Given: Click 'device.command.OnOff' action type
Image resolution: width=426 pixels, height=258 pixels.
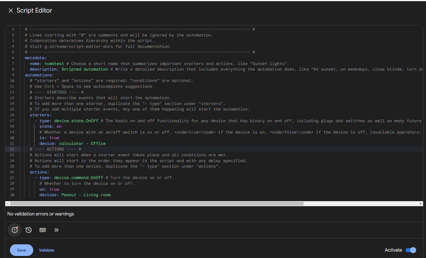Looking at the screenshot, I should coord(79,178).
